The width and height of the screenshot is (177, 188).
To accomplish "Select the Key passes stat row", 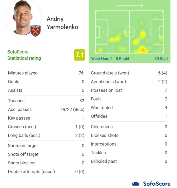I will tap(46, 118).
